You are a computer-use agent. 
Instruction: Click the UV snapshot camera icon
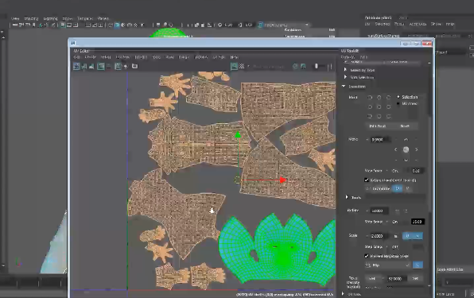coord(135,66)
